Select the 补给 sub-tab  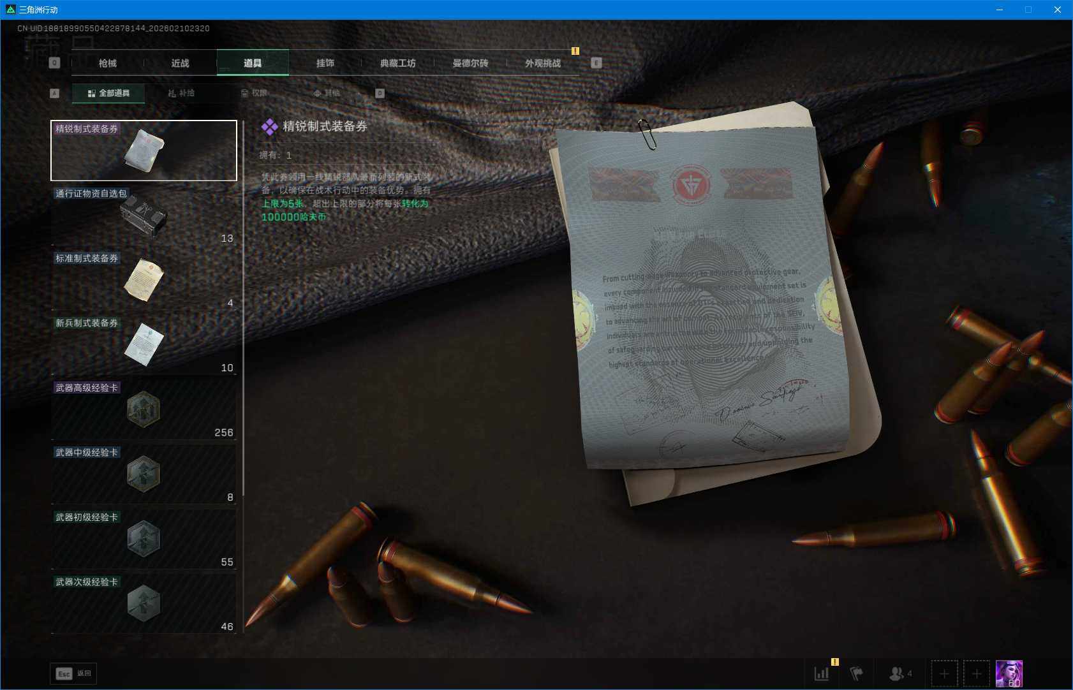pyautogui.click(x=184, y=93)
